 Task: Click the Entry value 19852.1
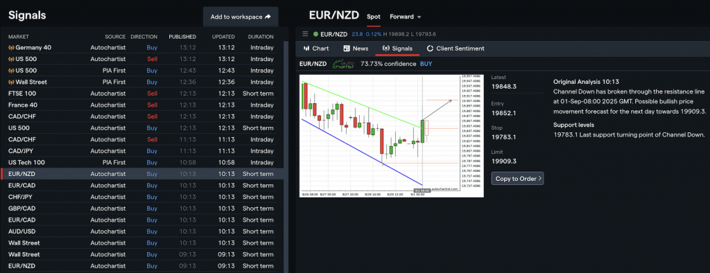tap(504, 113)
